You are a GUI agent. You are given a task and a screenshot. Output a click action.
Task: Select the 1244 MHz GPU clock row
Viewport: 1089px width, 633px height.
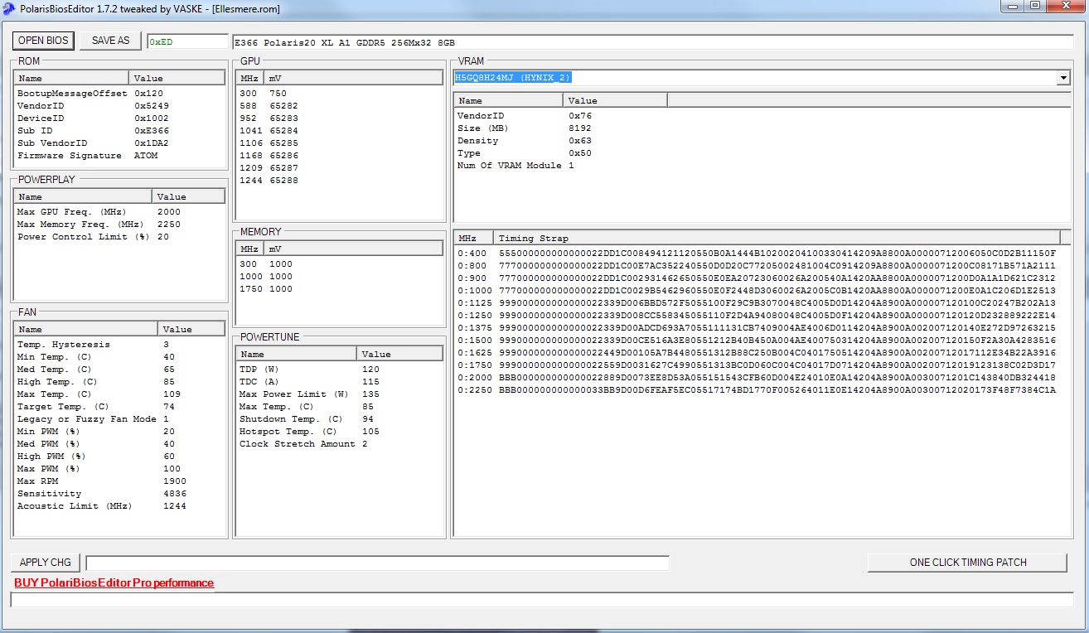[269, 181]
